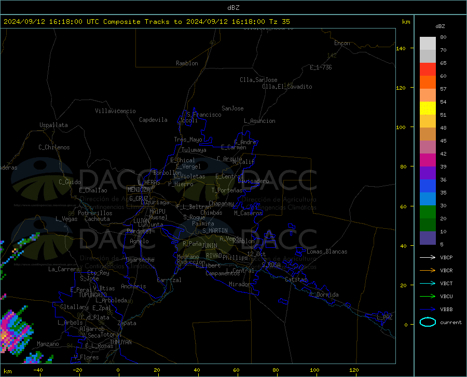467x377 pixels.
Task: Click the TUNUYAN map label
Action: (120, 342)
